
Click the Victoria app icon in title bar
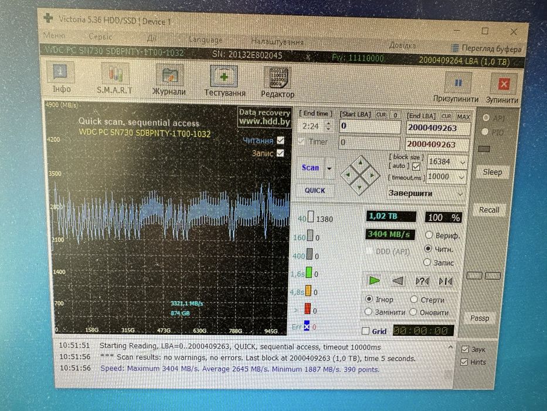point(48,18)
